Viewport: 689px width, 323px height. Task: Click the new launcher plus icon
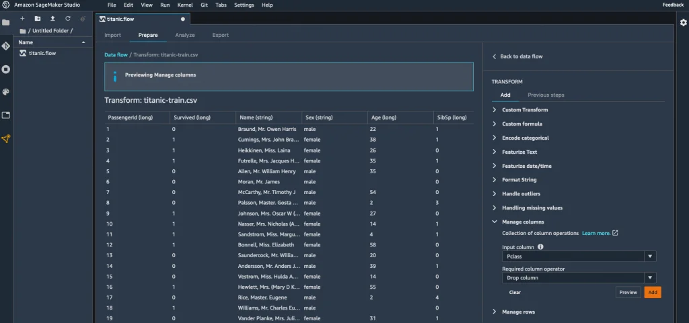tap(22, 18)
